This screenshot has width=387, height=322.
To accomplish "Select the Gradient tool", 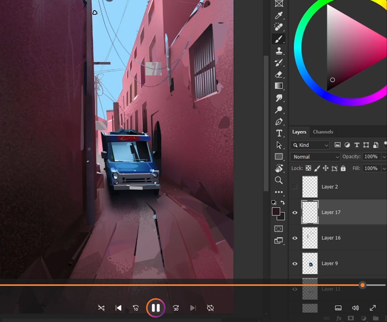I will (x=279, y=86).
